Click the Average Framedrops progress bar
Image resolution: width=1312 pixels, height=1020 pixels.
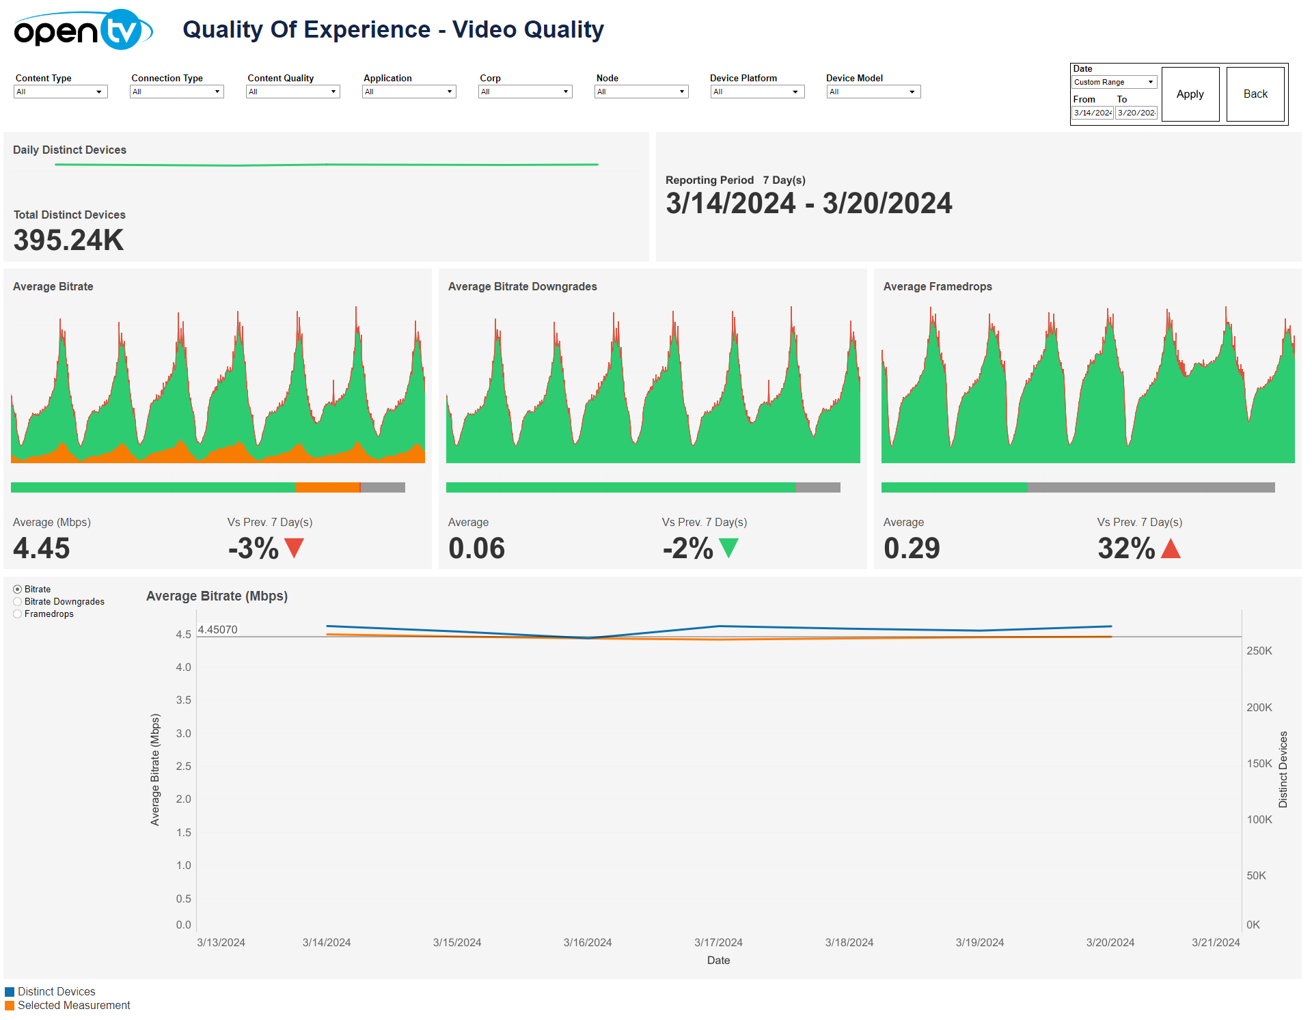pyautogui.click(x=1078, y=487)
